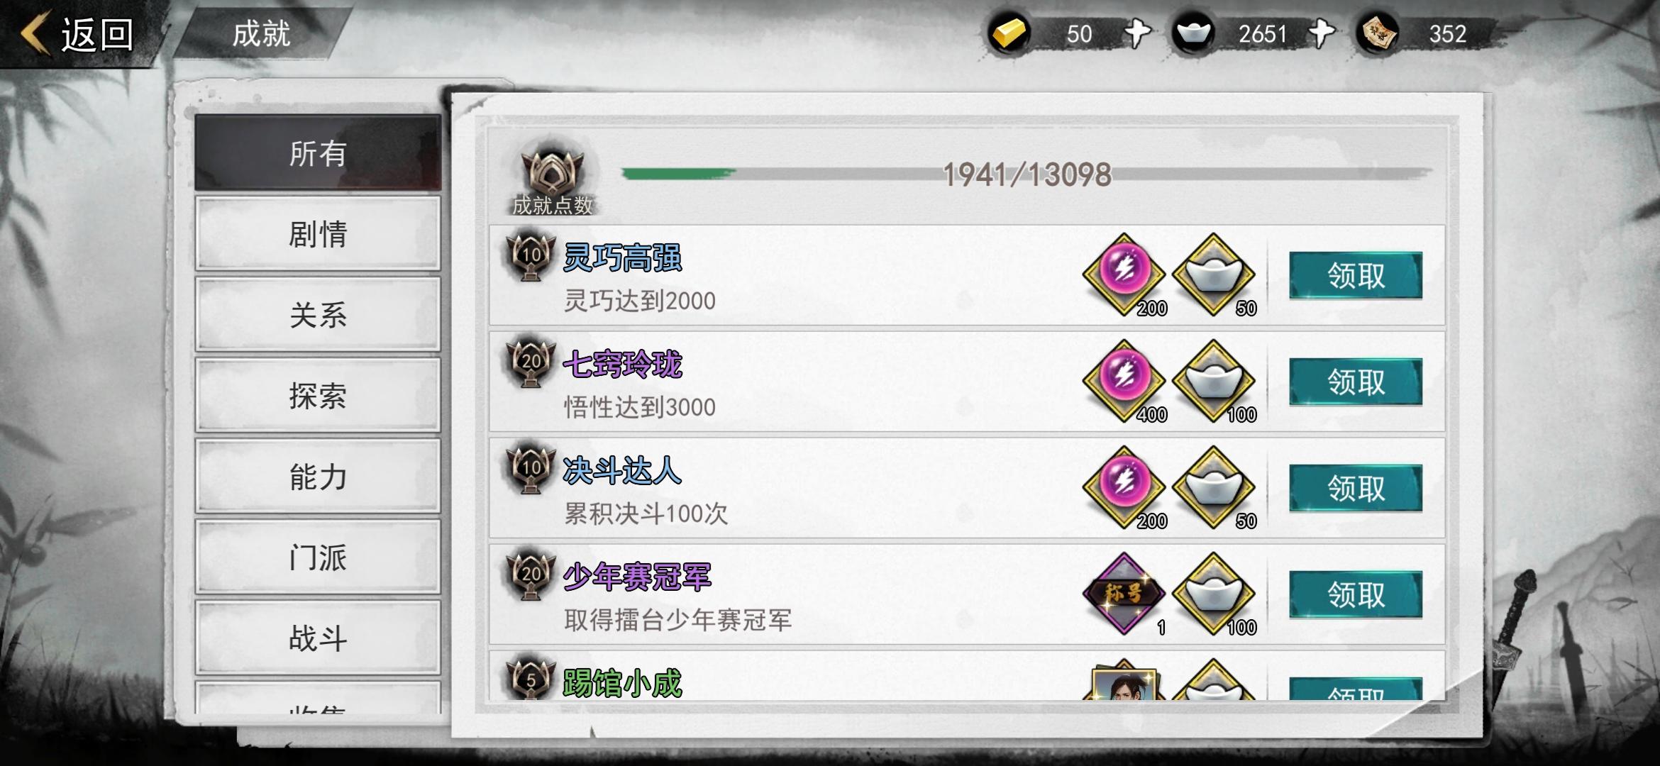
Task: Tap the 踢馆小成 achievement row
Action: (x=967, y=676)
